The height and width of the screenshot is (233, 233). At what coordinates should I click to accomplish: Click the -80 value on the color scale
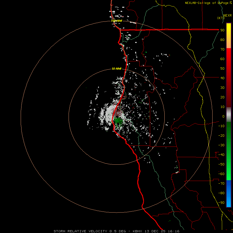pyautogui.click(x=221, y=193)
